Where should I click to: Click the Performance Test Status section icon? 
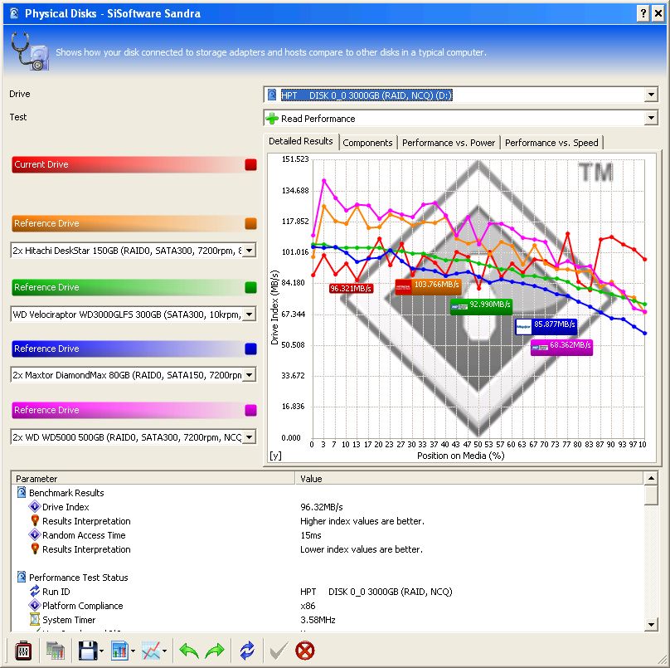click(22, 577)
